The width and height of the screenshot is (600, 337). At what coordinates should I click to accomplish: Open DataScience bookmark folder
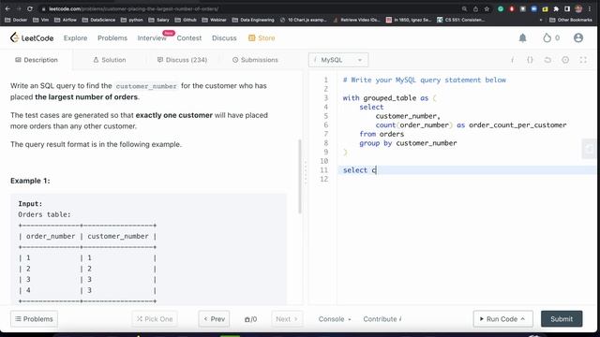pyautogui.click(x=98, y=20)
